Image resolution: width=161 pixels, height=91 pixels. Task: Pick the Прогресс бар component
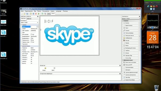point(130,56)
